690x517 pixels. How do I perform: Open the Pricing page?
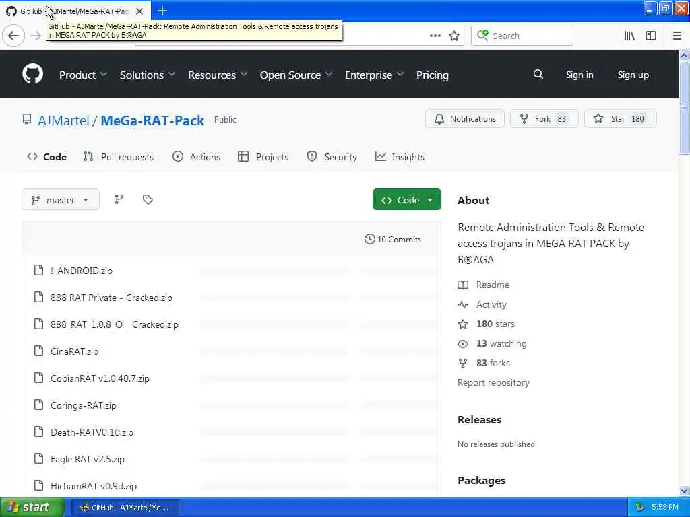tap(432, 75)
